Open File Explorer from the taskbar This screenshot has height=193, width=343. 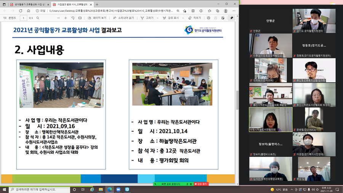click(x=101, y=190)
